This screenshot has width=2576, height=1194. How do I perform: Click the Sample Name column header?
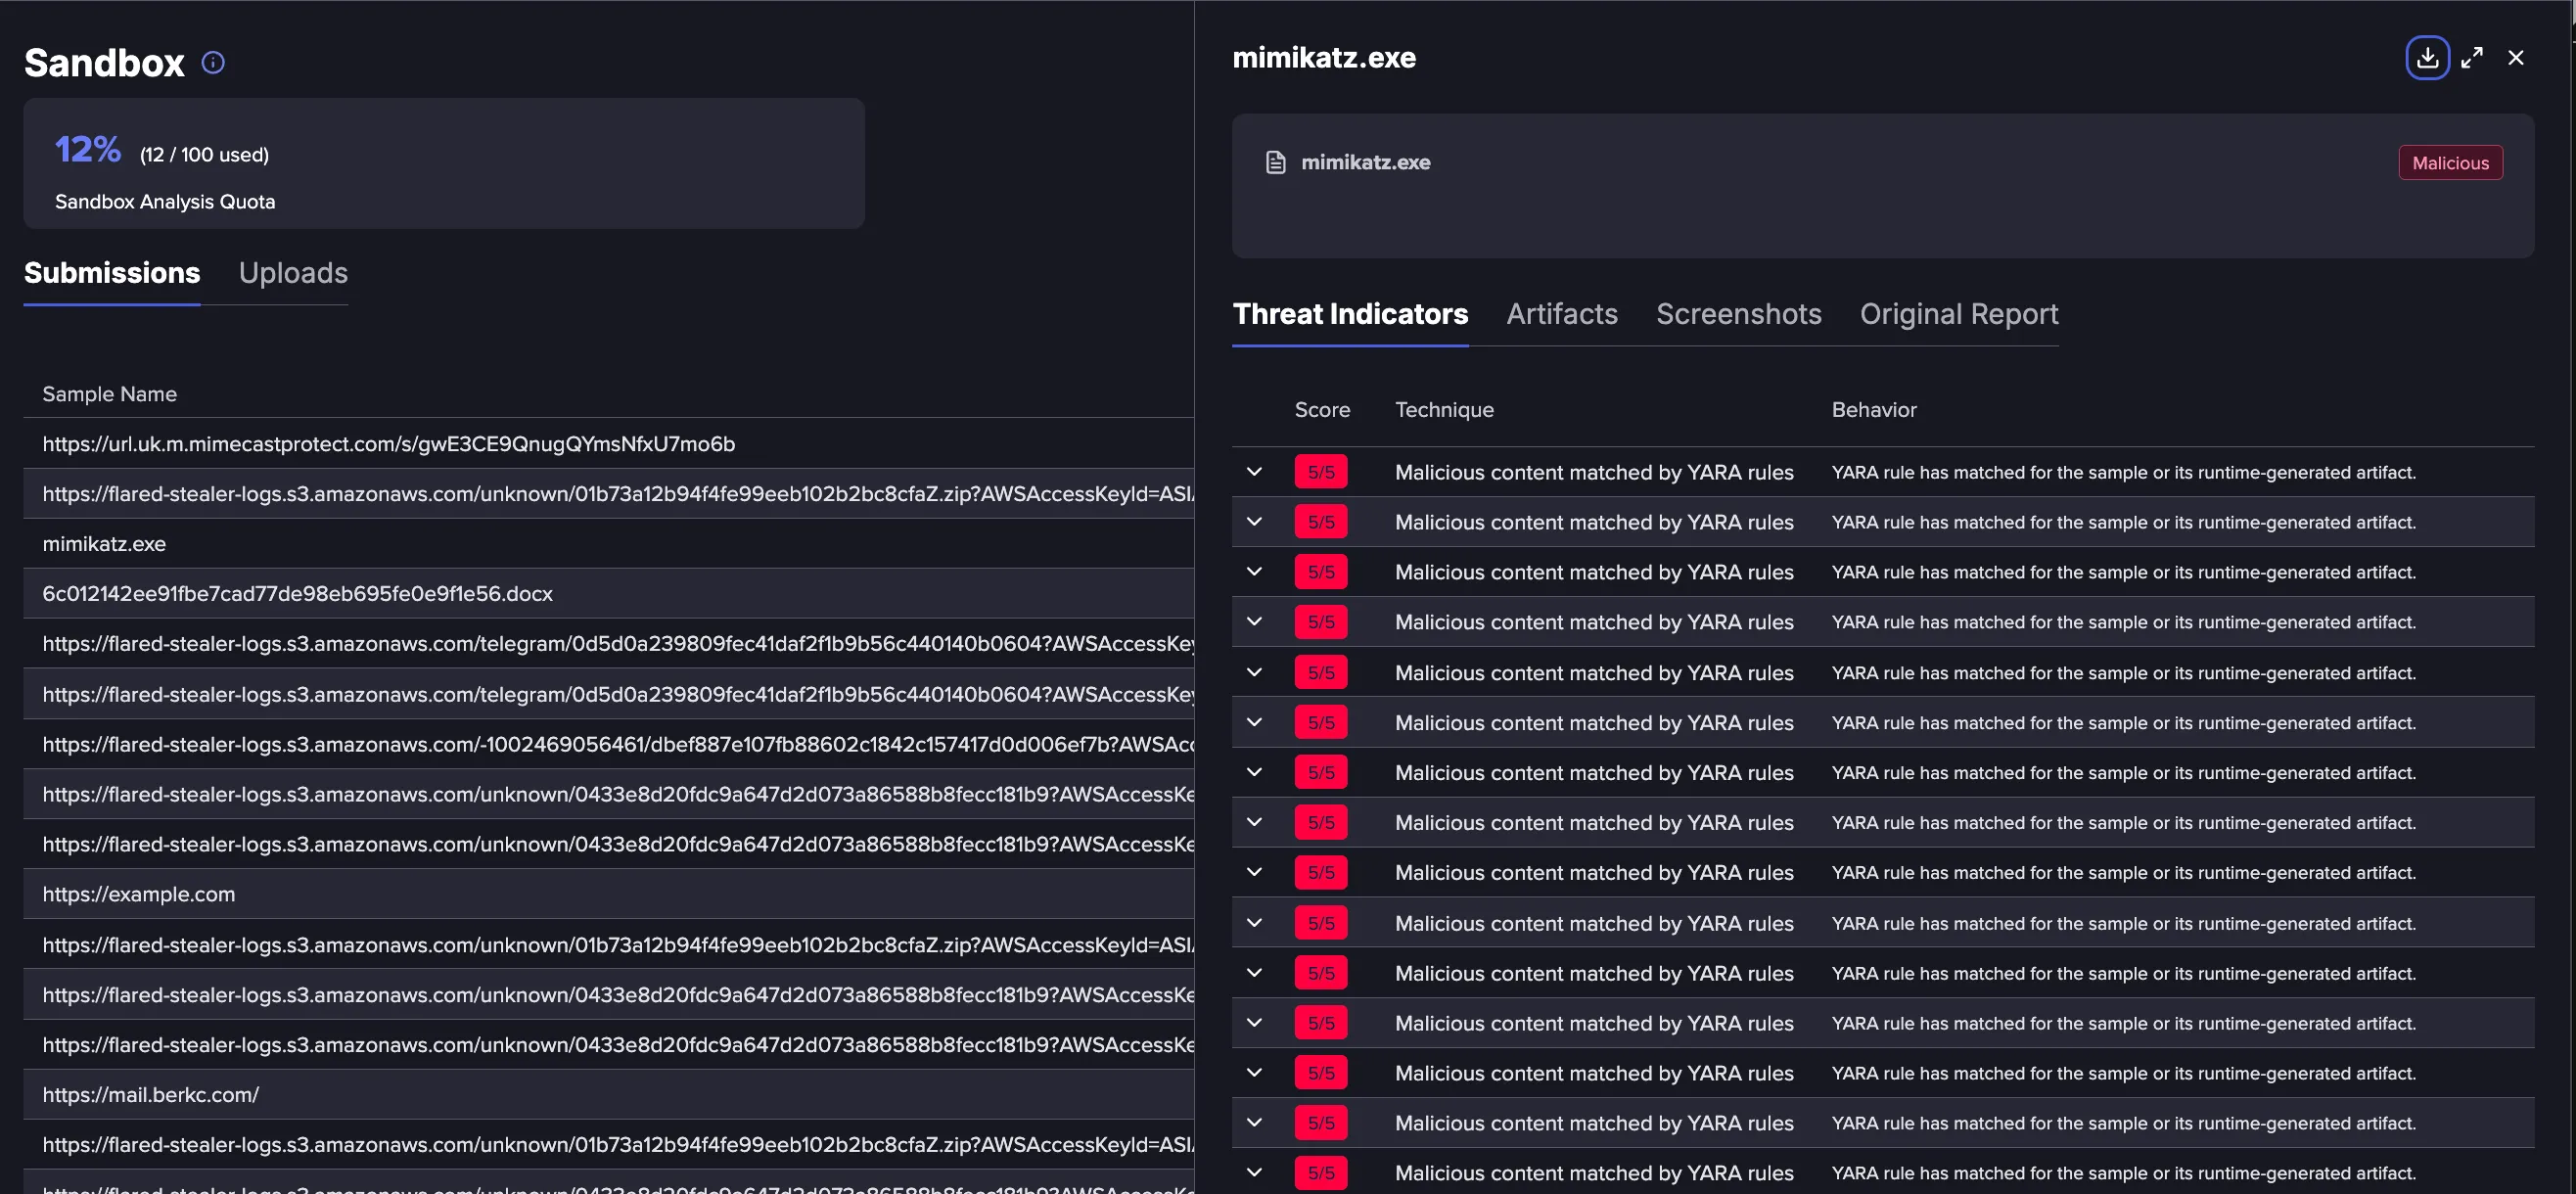click(x=110, y=394)
